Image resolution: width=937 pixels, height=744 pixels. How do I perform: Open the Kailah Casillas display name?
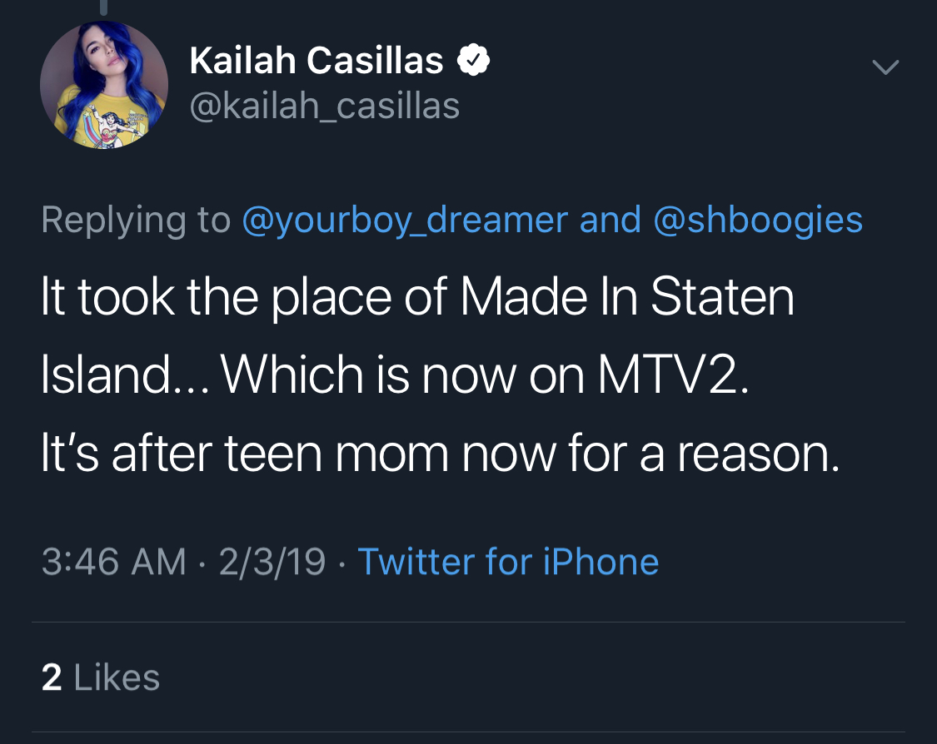click(316, 60)
